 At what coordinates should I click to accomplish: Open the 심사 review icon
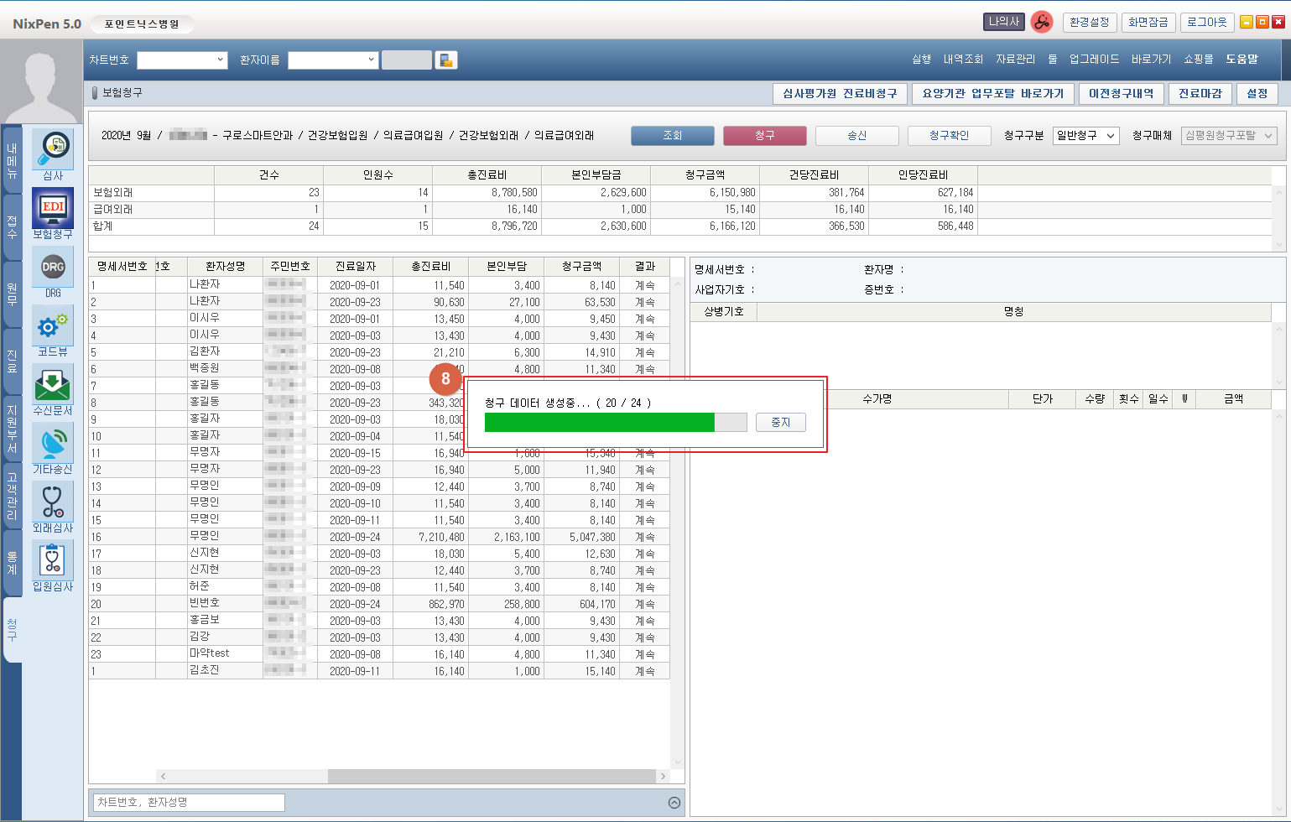pyautogui.click(x=53, y=149)
